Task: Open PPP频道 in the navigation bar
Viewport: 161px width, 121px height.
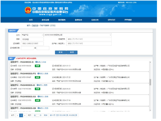Action: pos(128,20)
